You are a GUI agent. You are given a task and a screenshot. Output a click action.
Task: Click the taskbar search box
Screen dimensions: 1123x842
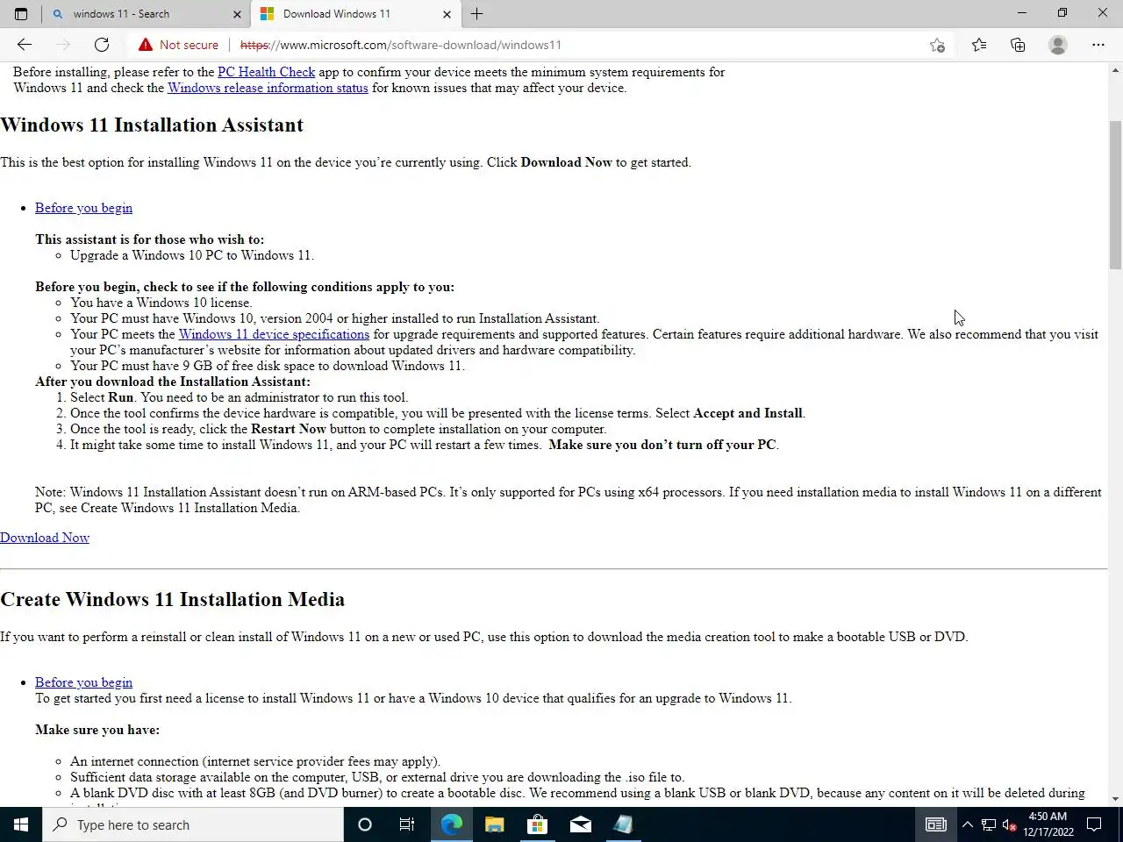[193, 824]
